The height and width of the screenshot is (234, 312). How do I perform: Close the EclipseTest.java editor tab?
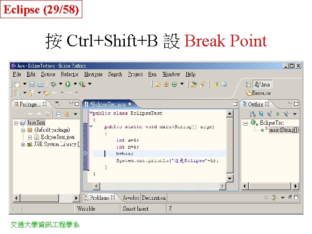(130, 104)
